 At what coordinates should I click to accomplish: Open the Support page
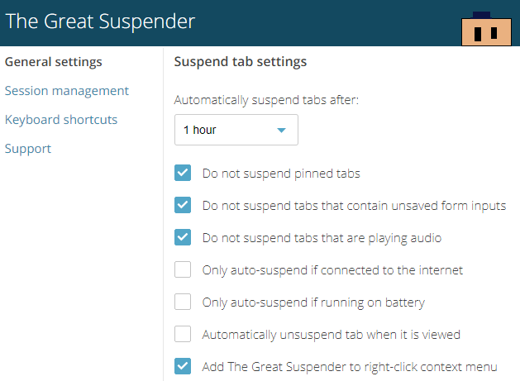[28, 149]
